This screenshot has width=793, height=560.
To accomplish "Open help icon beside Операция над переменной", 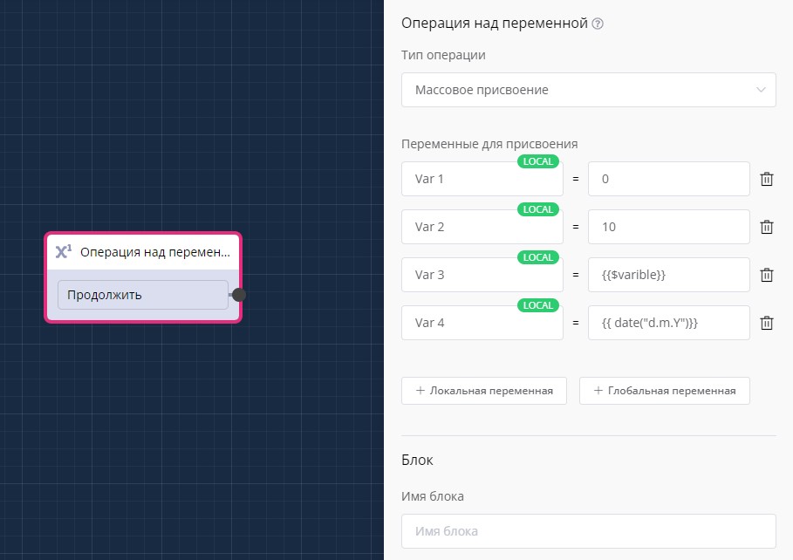I will (x=598, y=24).
